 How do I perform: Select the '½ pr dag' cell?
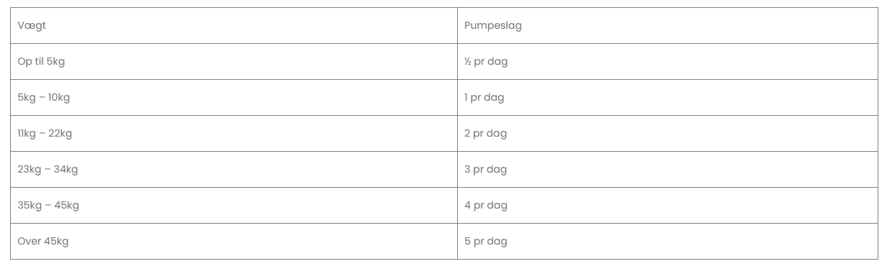[x=667, y=62]
